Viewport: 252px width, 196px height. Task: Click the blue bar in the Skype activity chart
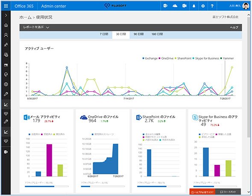click(206, 162)
